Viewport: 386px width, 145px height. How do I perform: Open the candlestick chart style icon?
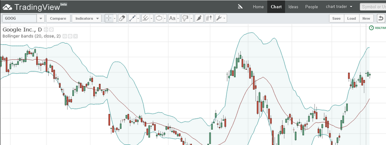[209, 19]
